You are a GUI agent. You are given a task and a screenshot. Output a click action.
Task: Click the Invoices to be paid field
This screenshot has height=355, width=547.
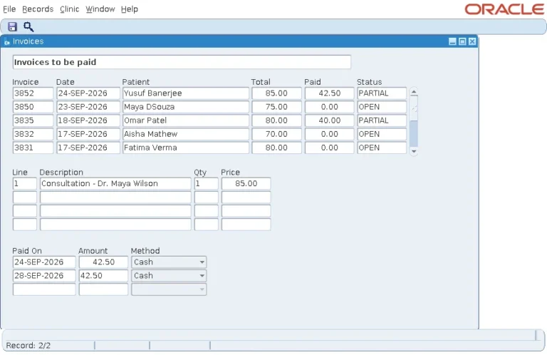click(182, 62)
